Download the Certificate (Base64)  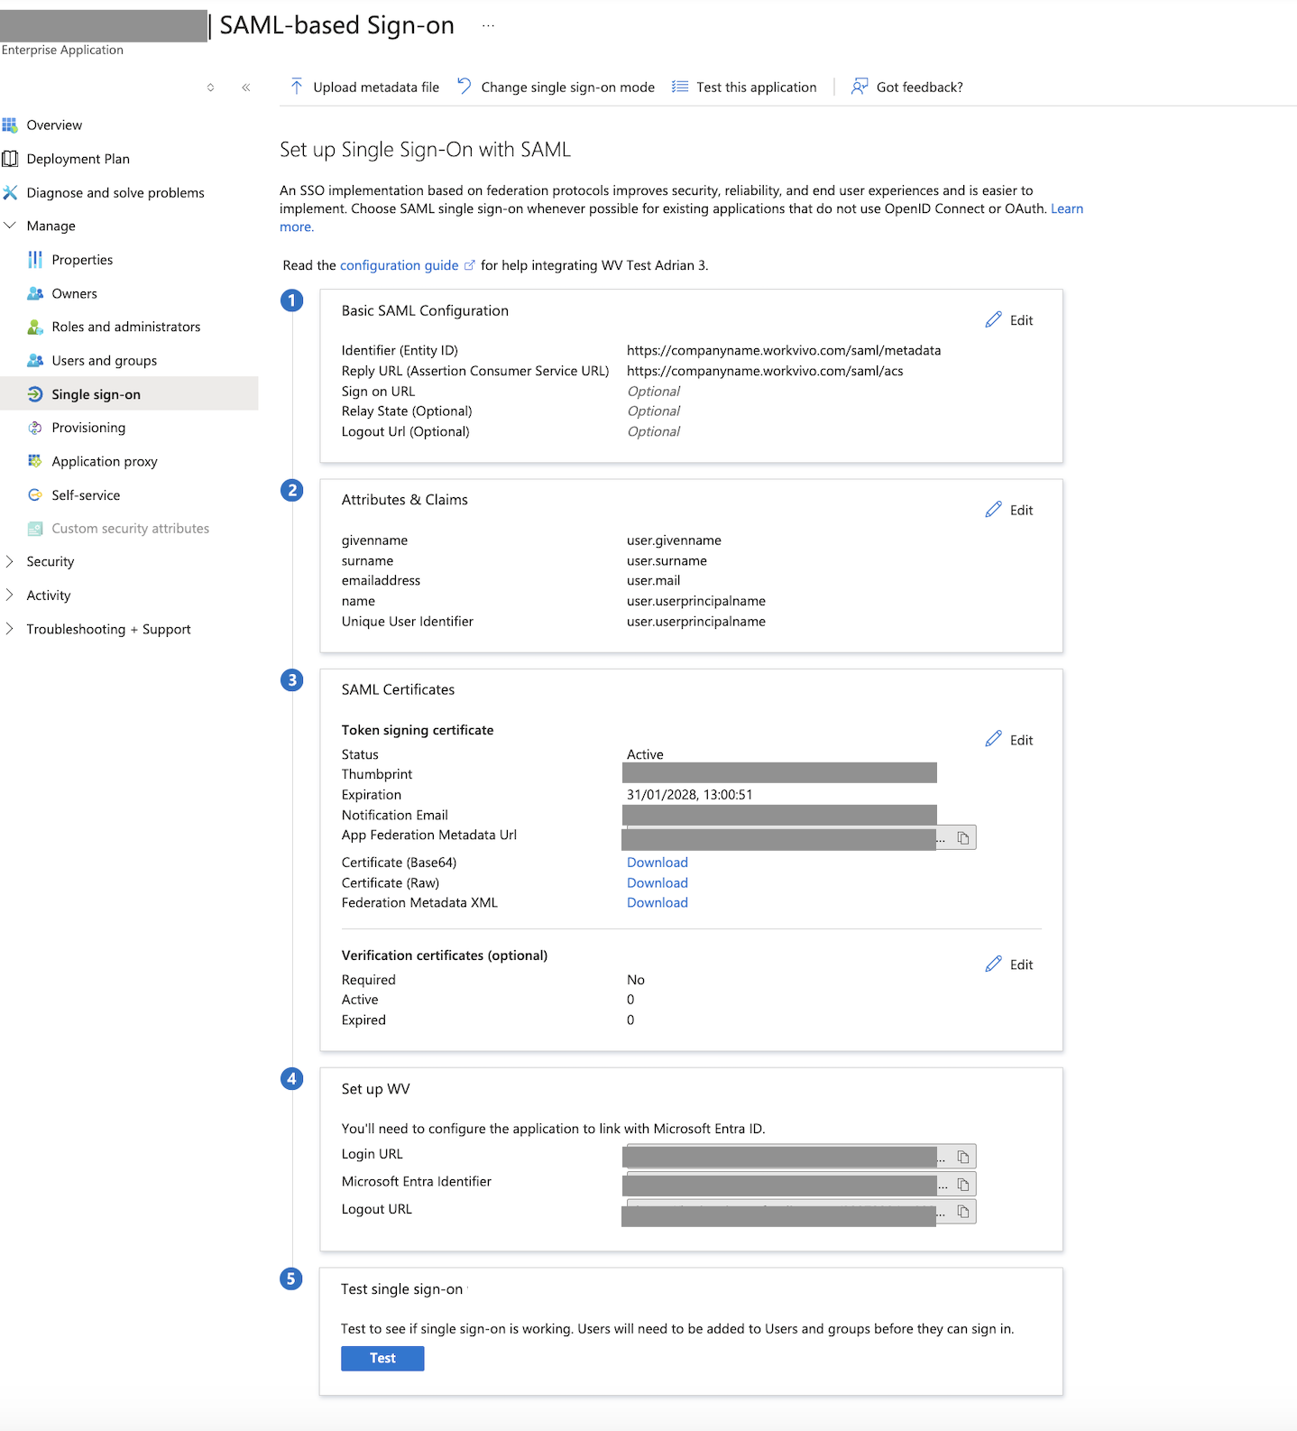tap(658, 863)
